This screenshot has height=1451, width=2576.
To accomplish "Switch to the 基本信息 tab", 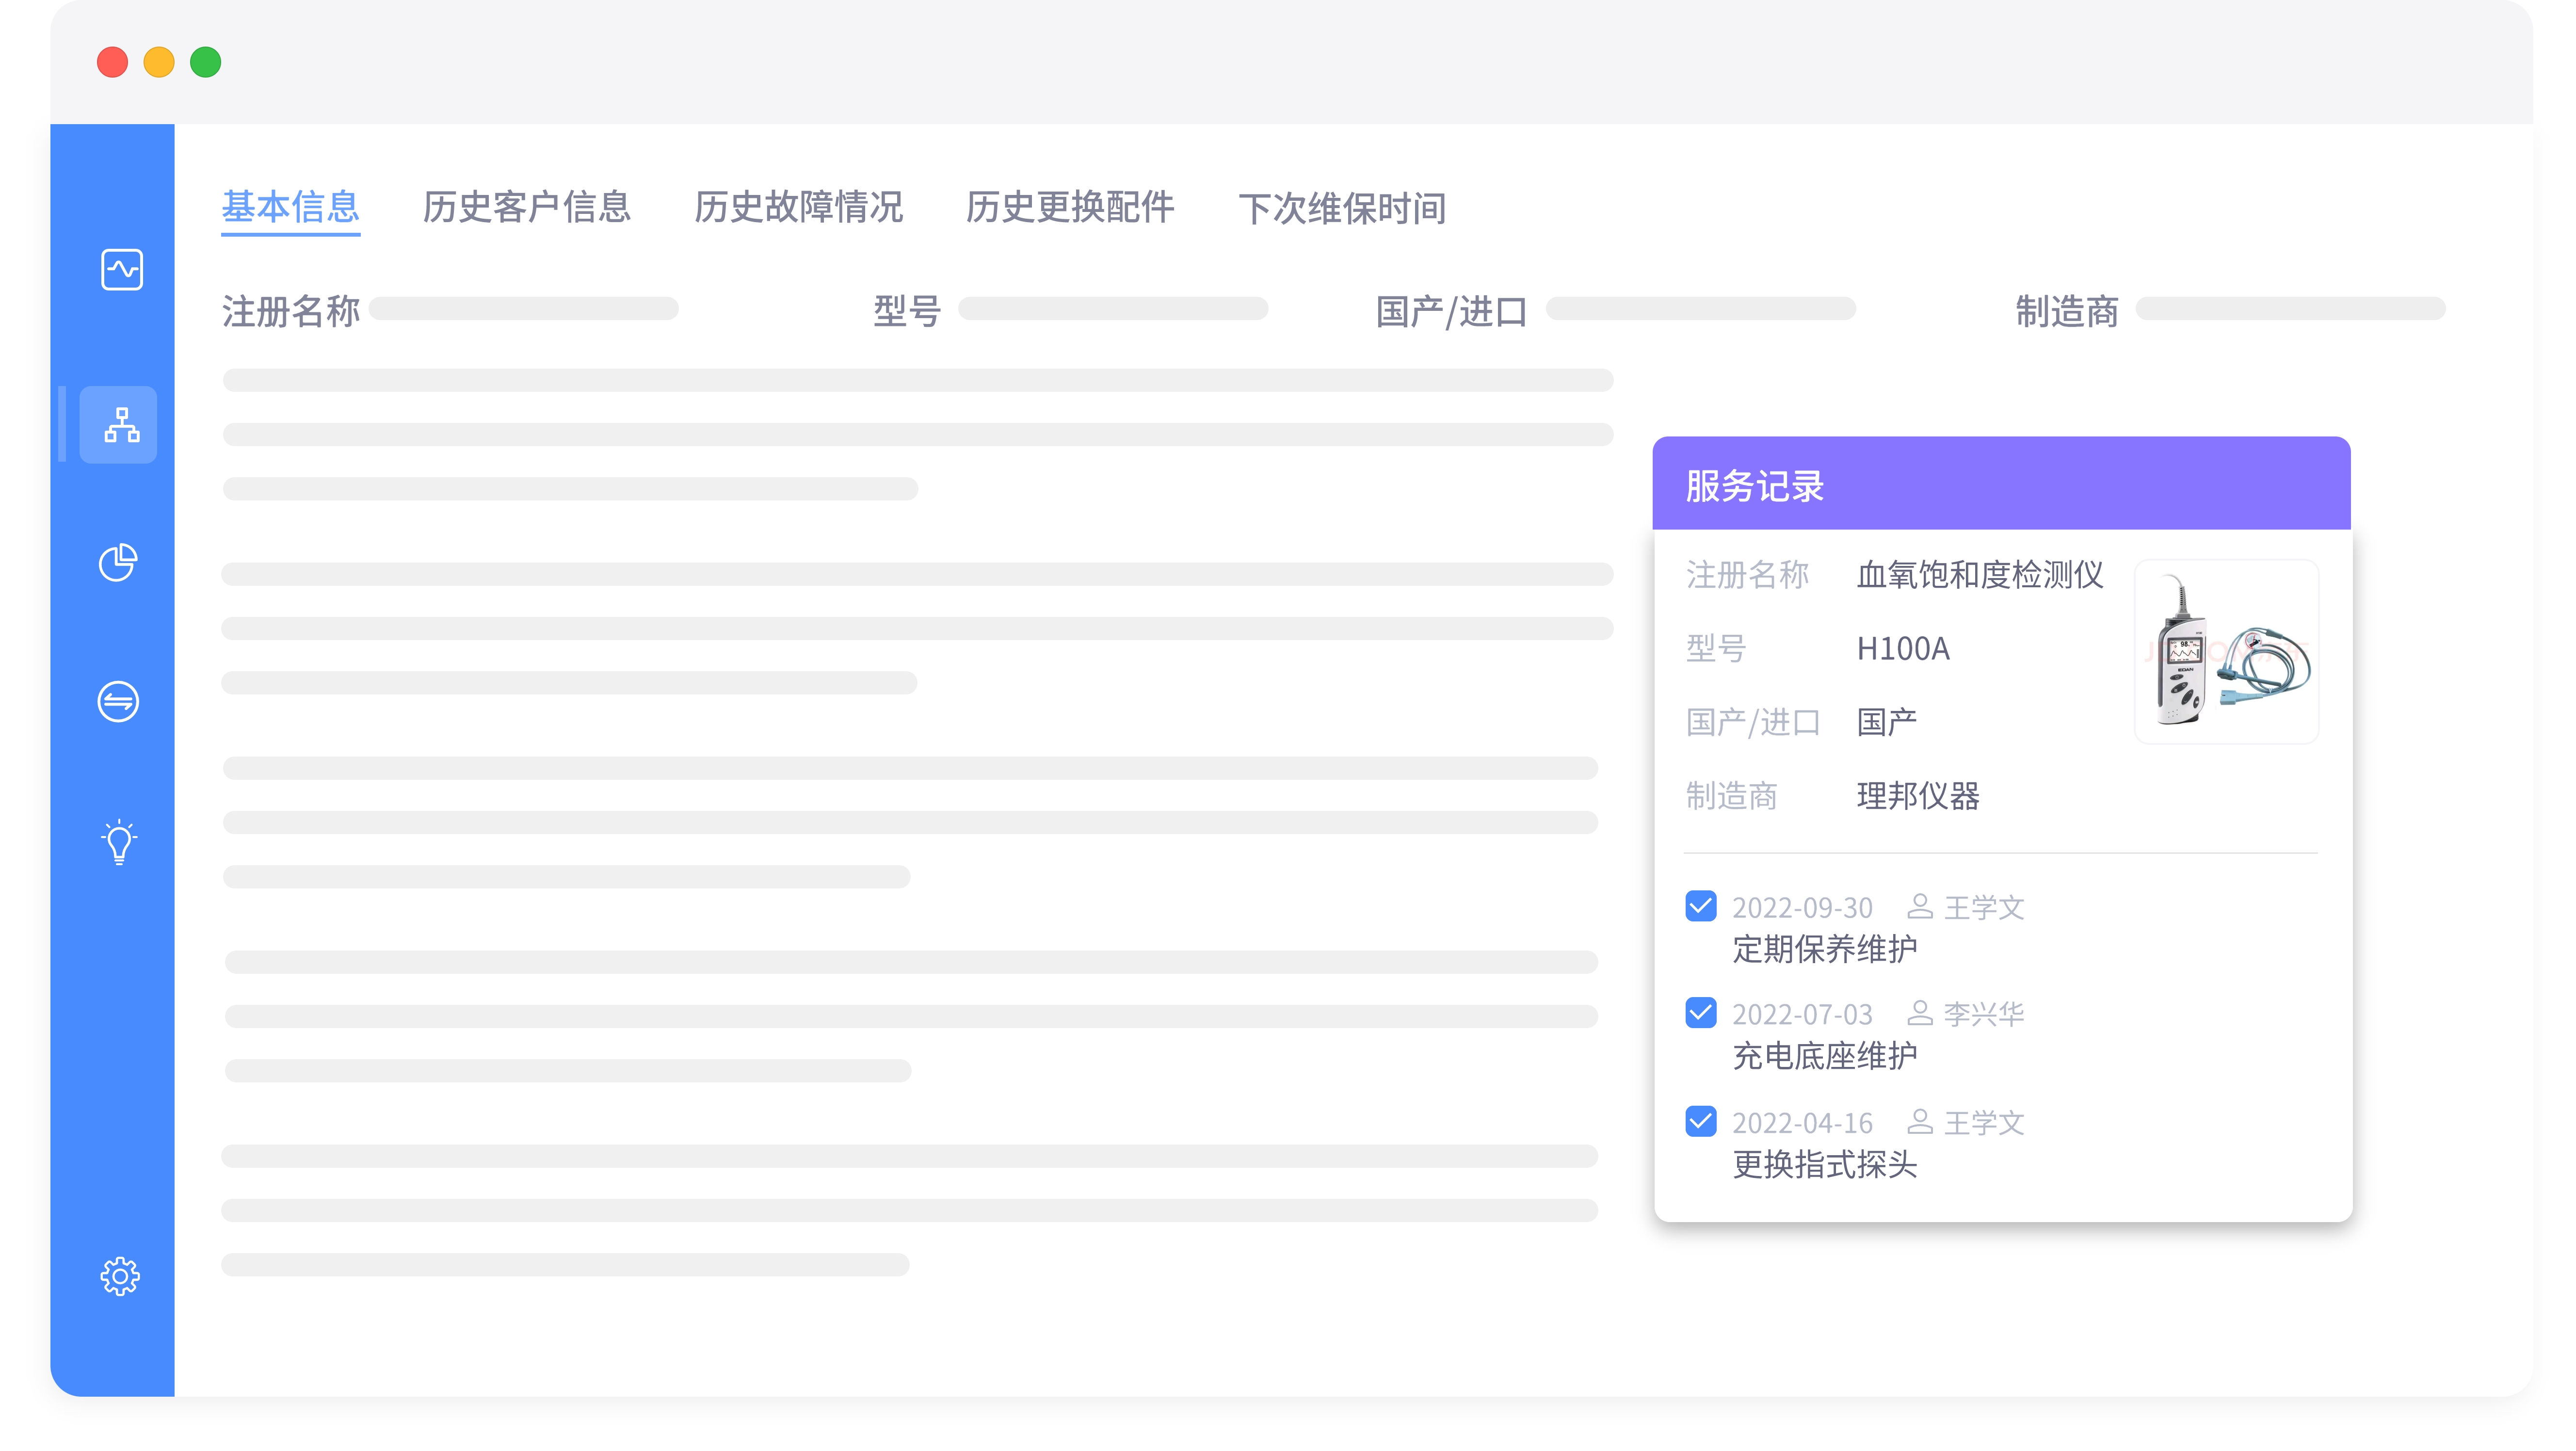I will [290, 207].
